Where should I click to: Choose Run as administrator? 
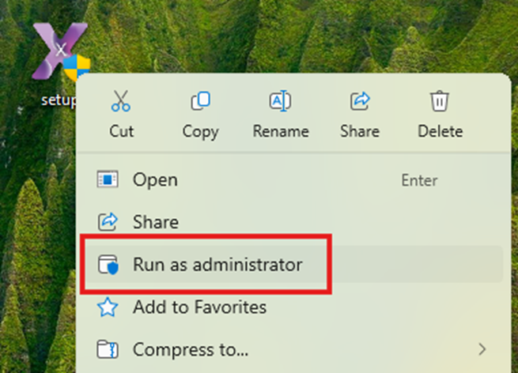(217, 265)
